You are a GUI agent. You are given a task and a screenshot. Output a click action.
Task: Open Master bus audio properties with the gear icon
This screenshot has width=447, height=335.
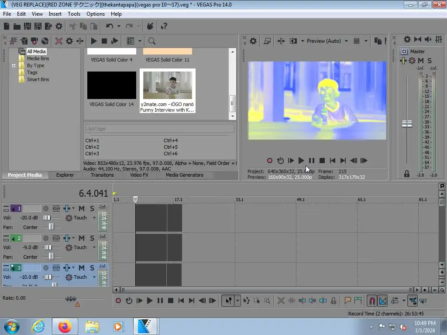coord(407,39)
